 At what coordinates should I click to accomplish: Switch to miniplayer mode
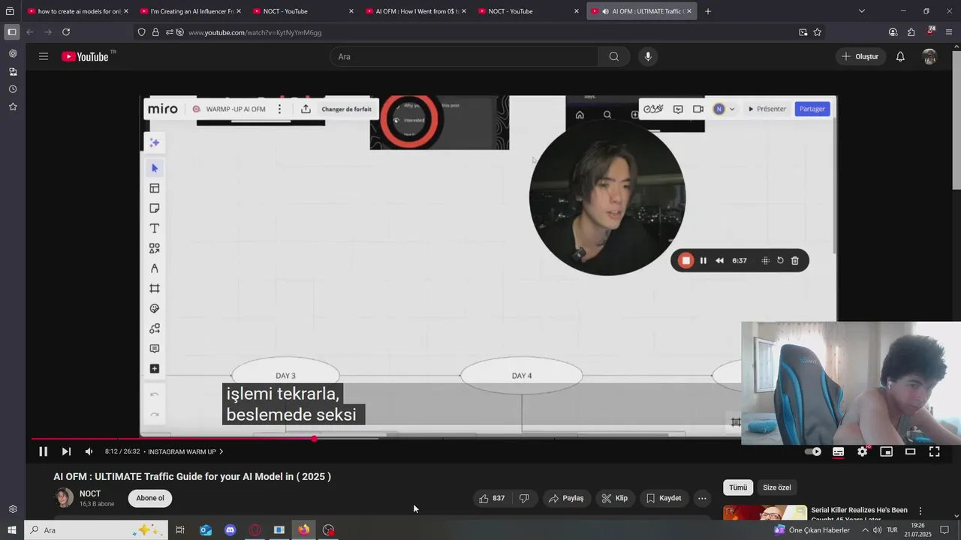click(x=887, y=451)
